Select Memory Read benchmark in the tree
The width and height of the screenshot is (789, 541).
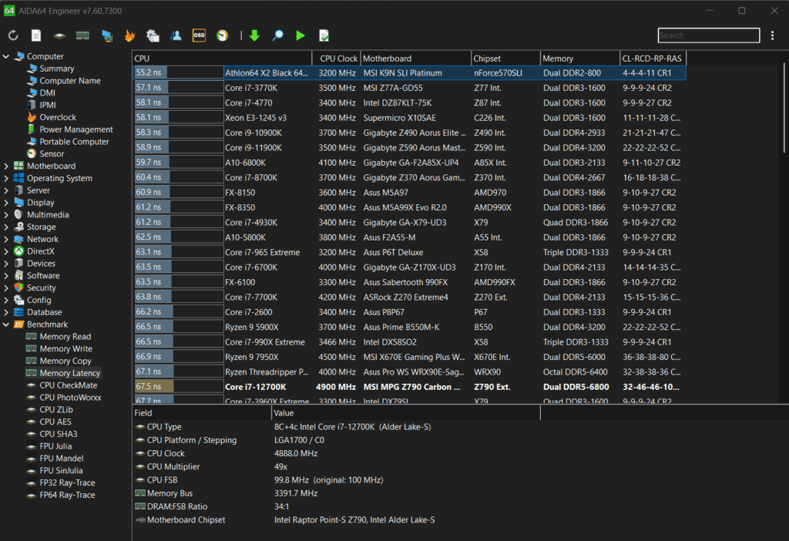(65, 337)
